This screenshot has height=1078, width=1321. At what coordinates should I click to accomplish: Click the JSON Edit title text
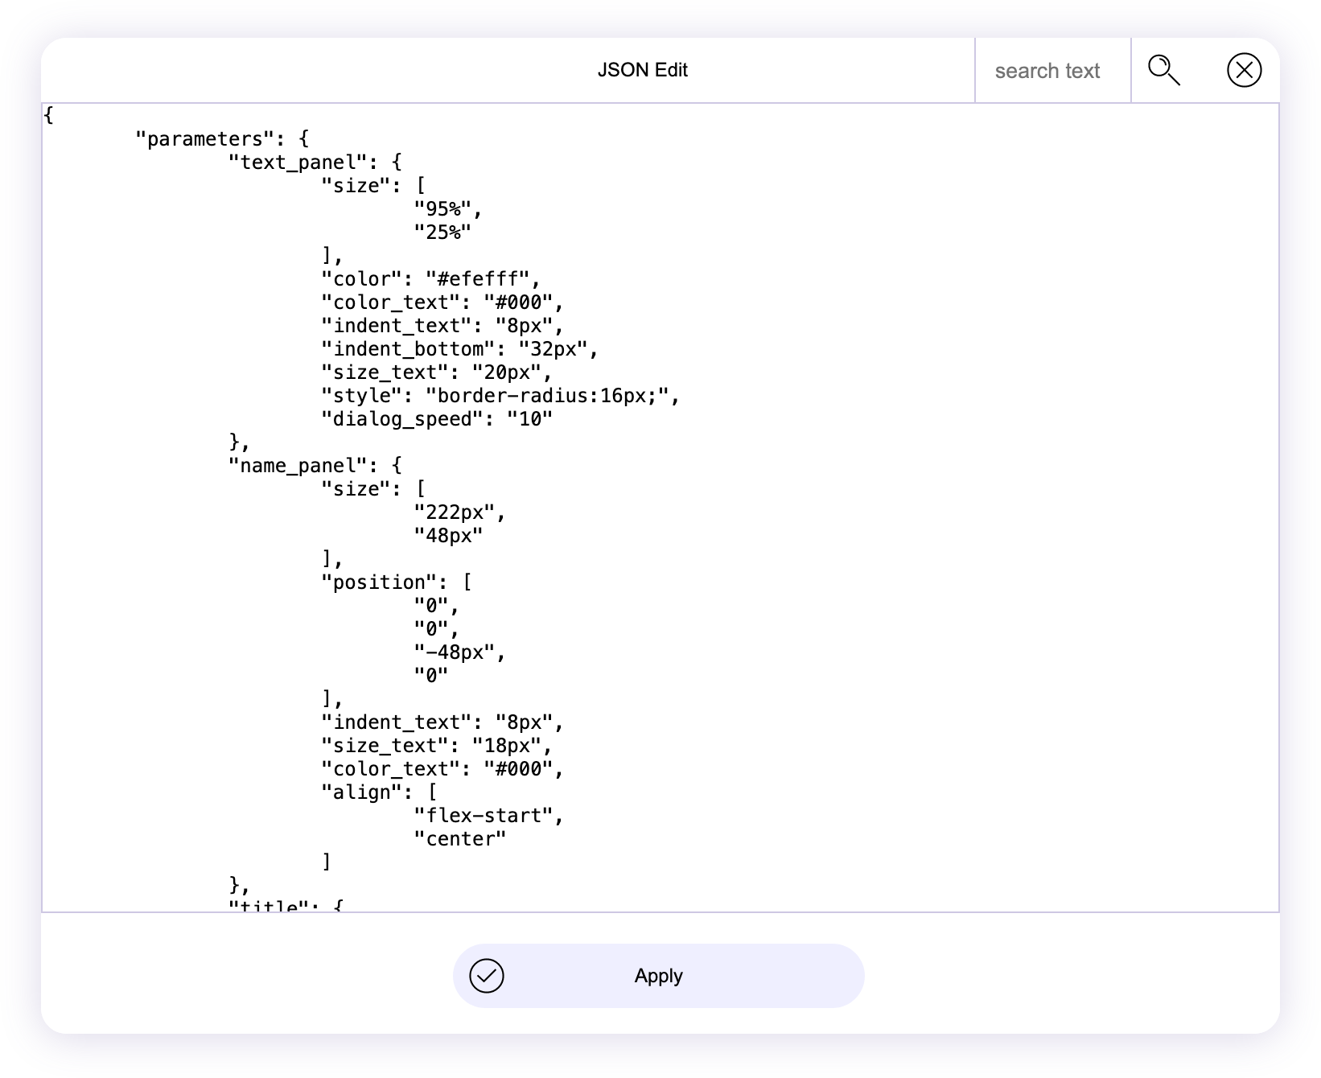[642, 70]
